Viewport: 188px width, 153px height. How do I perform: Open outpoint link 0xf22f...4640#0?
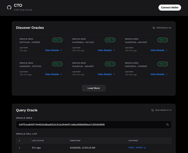tap(136, 147)
